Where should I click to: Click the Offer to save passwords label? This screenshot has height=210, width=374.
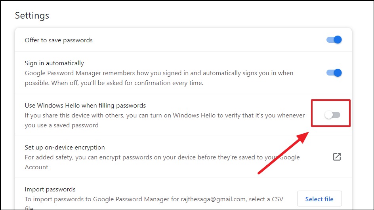point(59,40)
